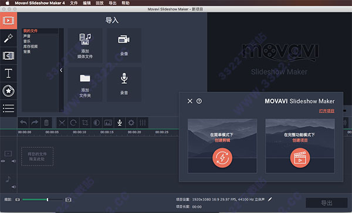
Task: Click zoom out icon beside zoom slider
Action: (18, 200)
